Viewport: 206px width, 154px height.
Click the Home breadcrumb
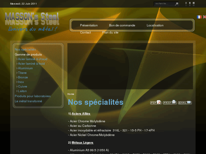point(71,94)
